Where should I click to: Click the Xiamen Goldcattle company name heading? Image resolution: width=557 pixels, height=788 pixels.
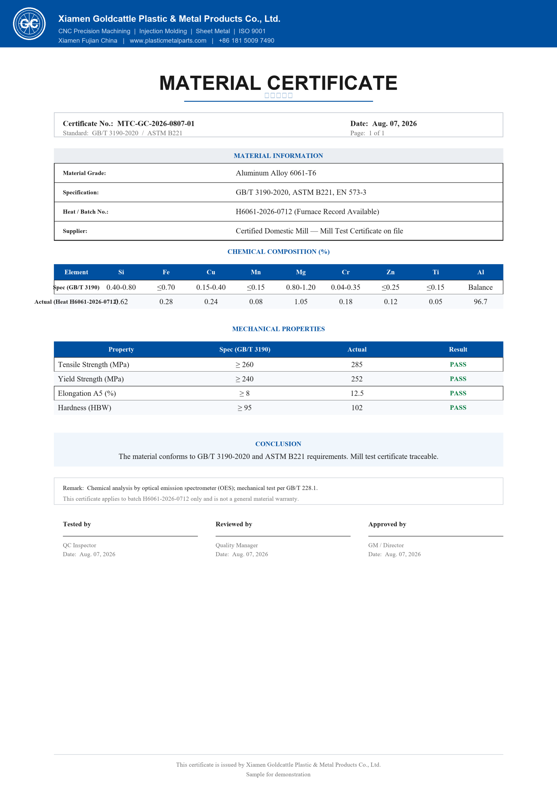click(x=169, y=19)
